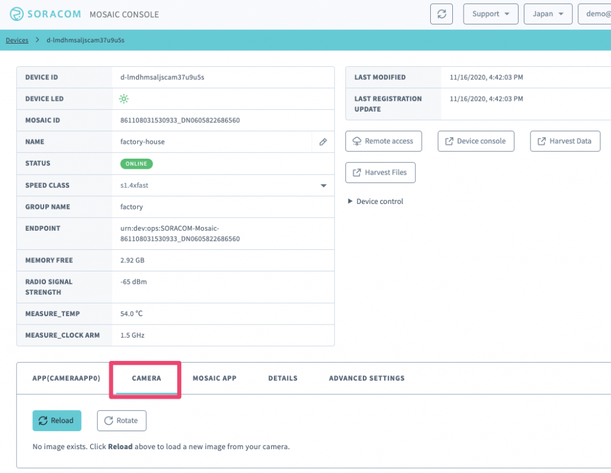Click the ONLINE status badge
Screen dimensions: 611x473
[137, 163]
